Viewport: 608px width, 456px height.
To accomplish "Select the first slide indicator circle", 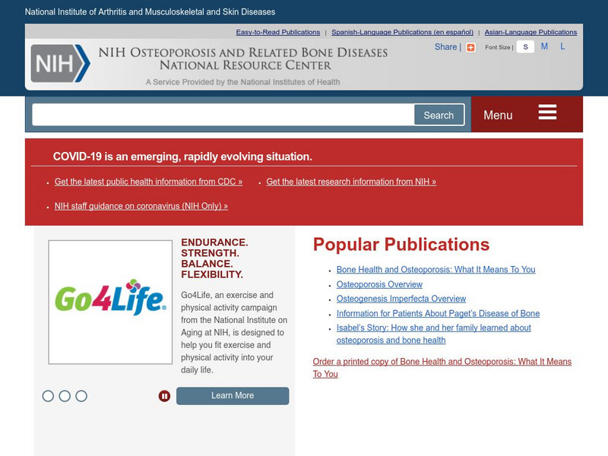I will pos(48,396).
